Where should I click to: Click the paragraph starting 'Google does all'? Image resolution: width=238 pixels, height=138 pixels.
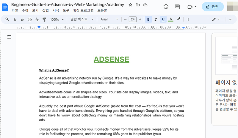tap(109, 131)
